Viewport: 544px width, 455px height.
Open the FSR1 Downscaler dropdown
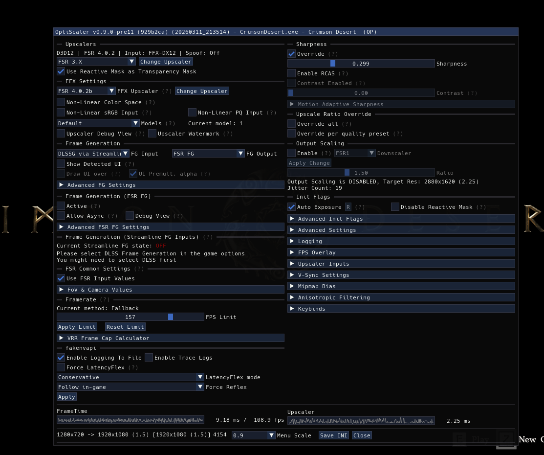click(354, 153)
